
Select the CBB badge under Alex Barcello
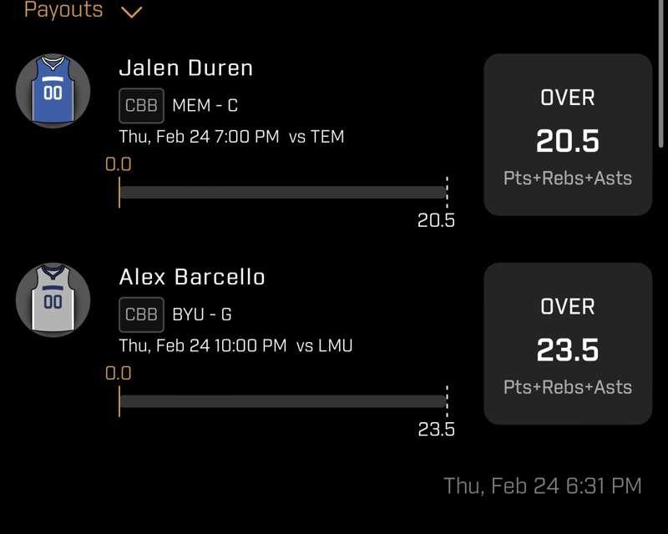click(x=141, y=315)
